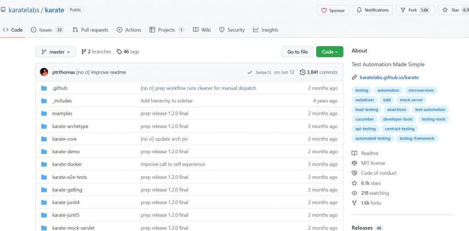Switch to the Security tab
The image size is (469, 231).
point(232,30)
